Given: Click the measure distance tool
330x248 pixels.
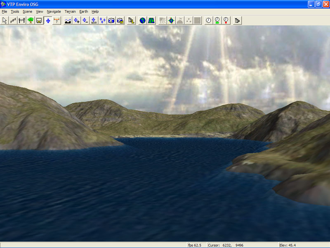Looking at the screenshot, I should tap(57, 20).
